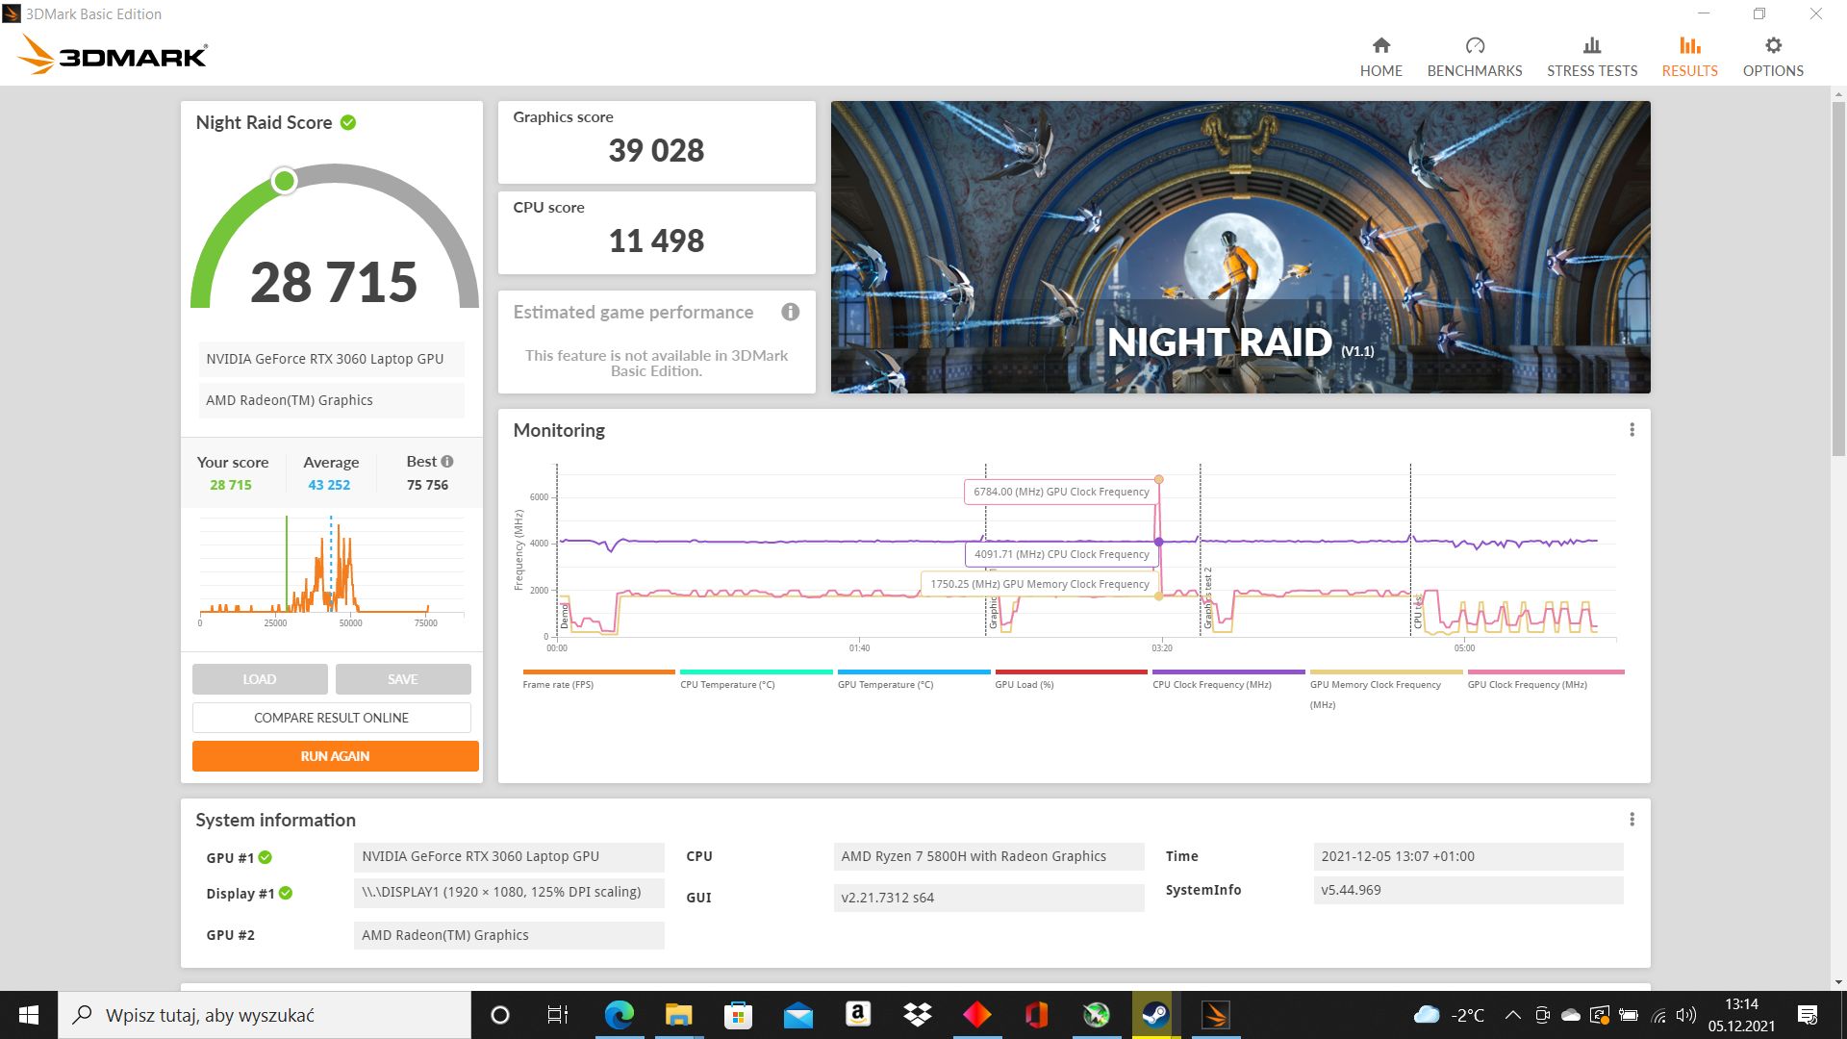Open the weather widget showing -2°C

tap(1449, 1015)
